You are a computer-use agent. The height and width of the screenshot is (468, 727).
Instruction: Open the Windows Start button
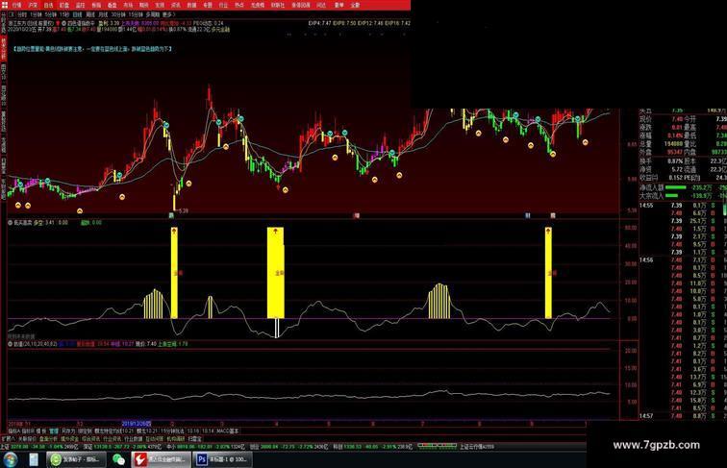[x=10, y=459]
